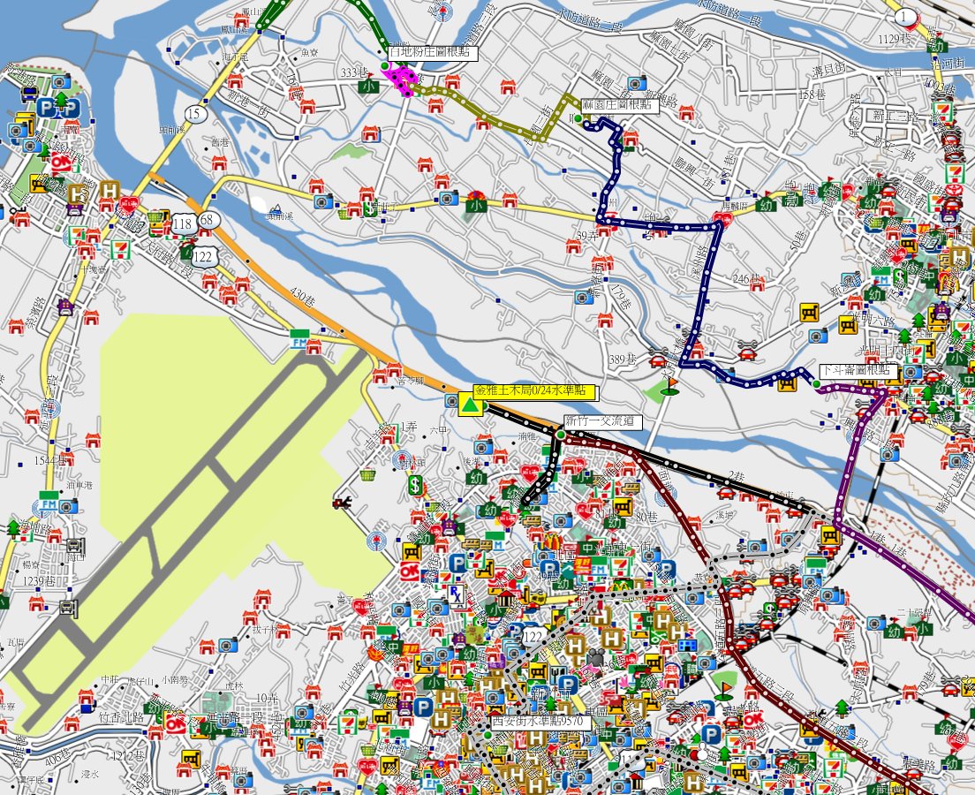Click the route 1 shield at top right
975x795 pixels.
[x=904, y=17]
